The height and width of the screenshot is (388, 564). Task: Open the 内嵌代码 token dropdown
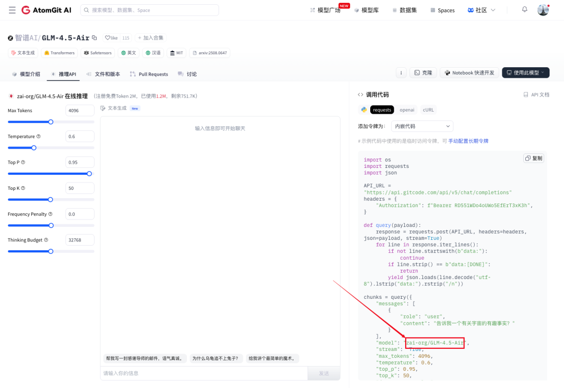[x=422, y=126]
